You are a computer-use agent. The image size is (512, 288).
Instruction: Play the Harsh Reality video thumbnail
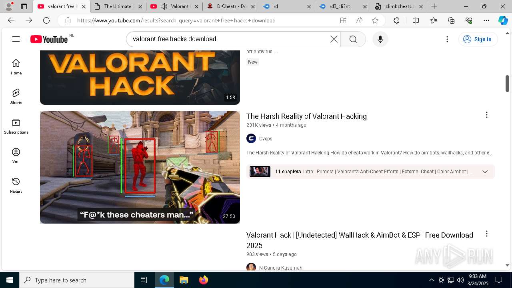(x=140, y=167)
